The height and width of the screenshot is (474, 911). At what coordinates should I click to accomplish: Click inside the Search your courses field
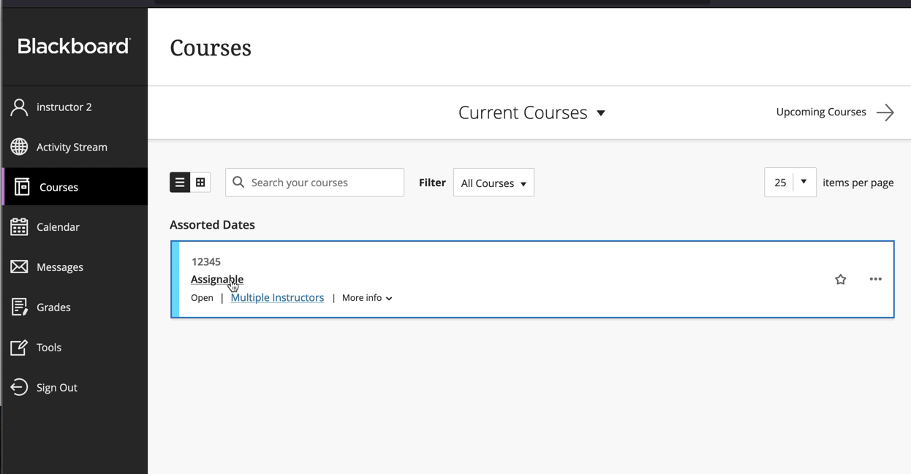tap(314, 182)
